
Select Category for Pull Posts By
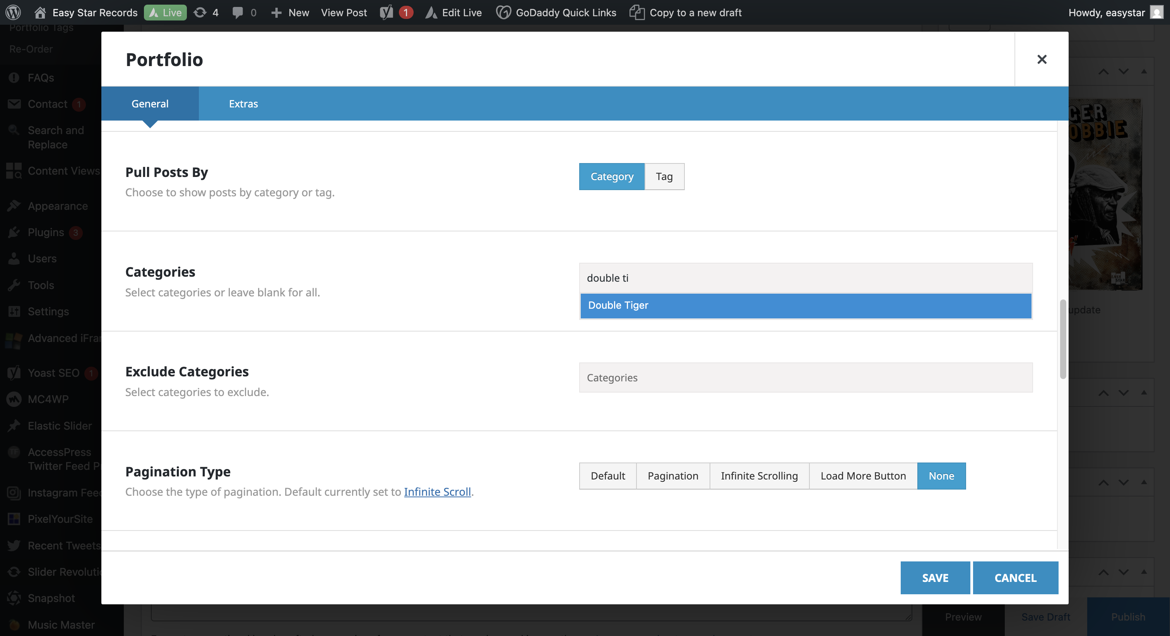[611, 177]
